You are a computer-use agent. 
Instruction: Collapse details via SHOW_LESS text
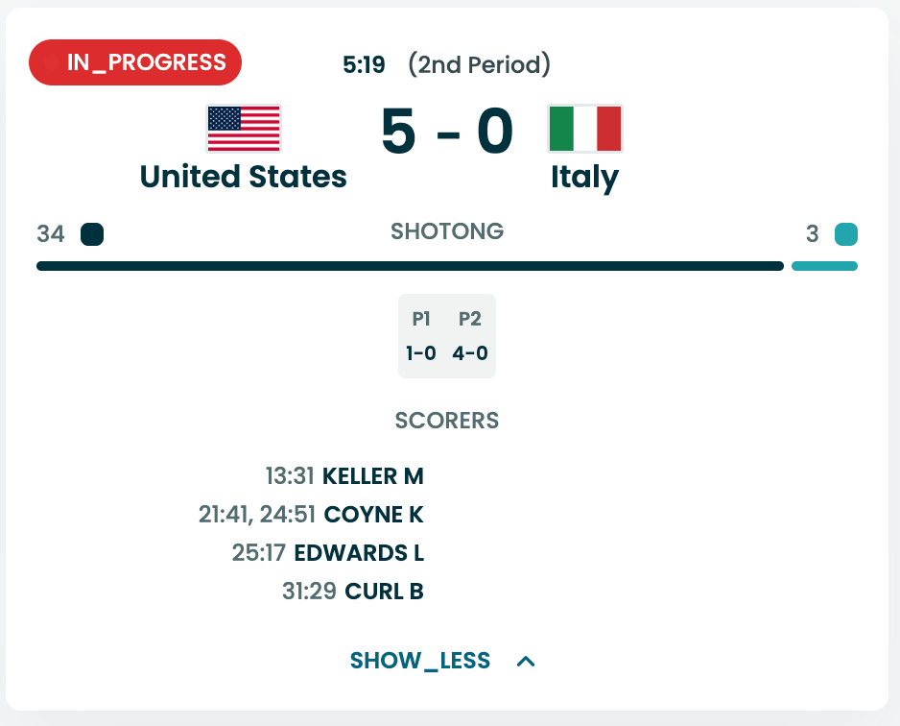pos(420,661)
